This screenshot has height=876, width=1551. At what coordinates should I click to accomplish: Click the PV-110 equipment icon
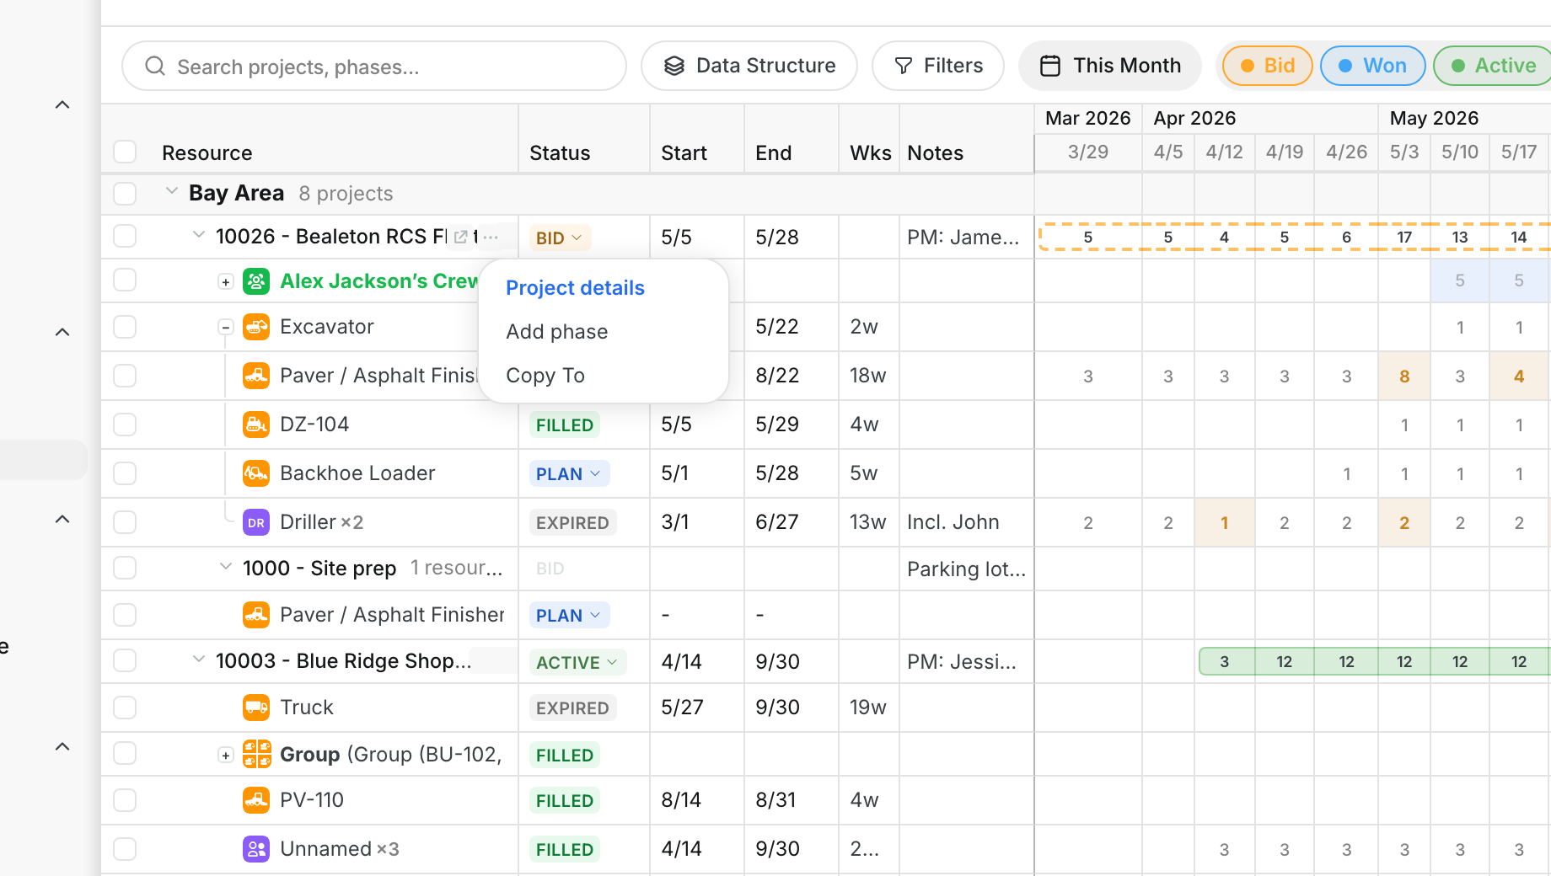click(256, 800)
